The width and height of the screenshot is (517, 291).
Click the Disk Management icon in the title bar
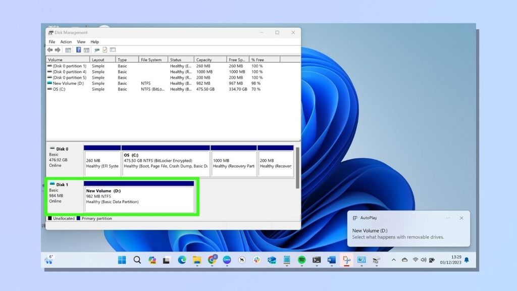pos(51,32)
